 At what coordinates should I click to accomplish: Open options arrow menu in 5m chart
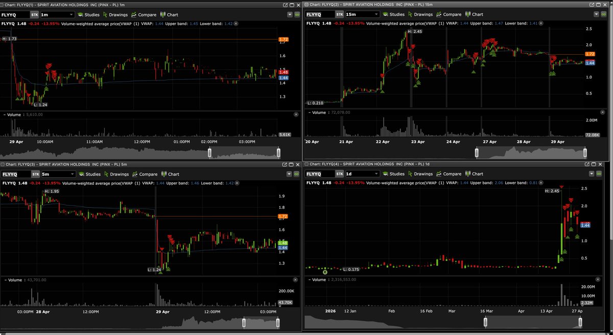pos(290,174)
